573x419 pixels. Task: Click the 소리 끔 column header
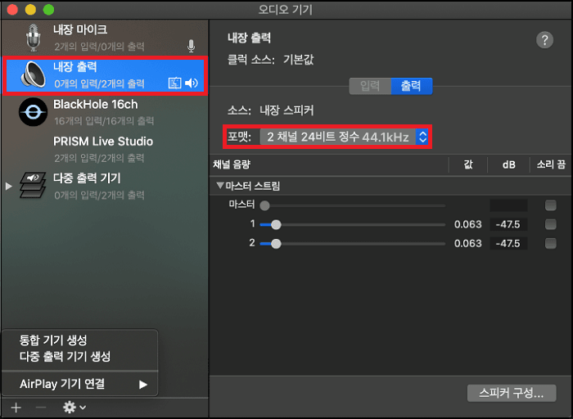coord(551,164)
